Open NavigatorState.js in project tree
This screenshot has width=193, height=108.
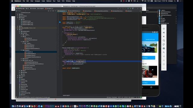(30, 54)
